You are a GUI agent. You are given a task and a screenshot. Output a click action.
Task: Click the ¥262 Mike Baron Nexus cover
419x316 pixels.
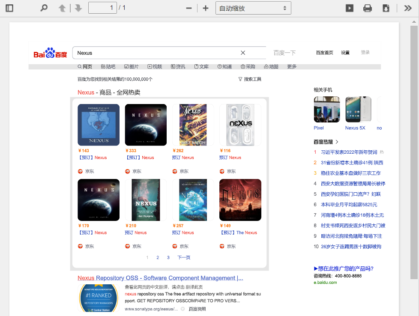click(193, 125)
